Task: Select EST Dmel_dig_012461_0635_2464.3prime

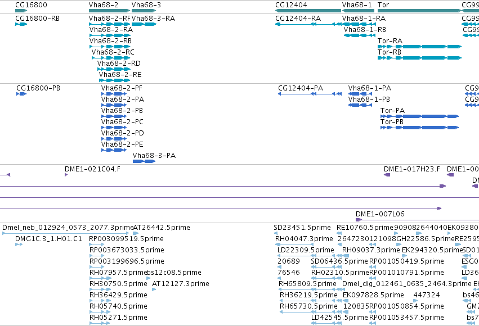Action: click(x=345, y=289)
